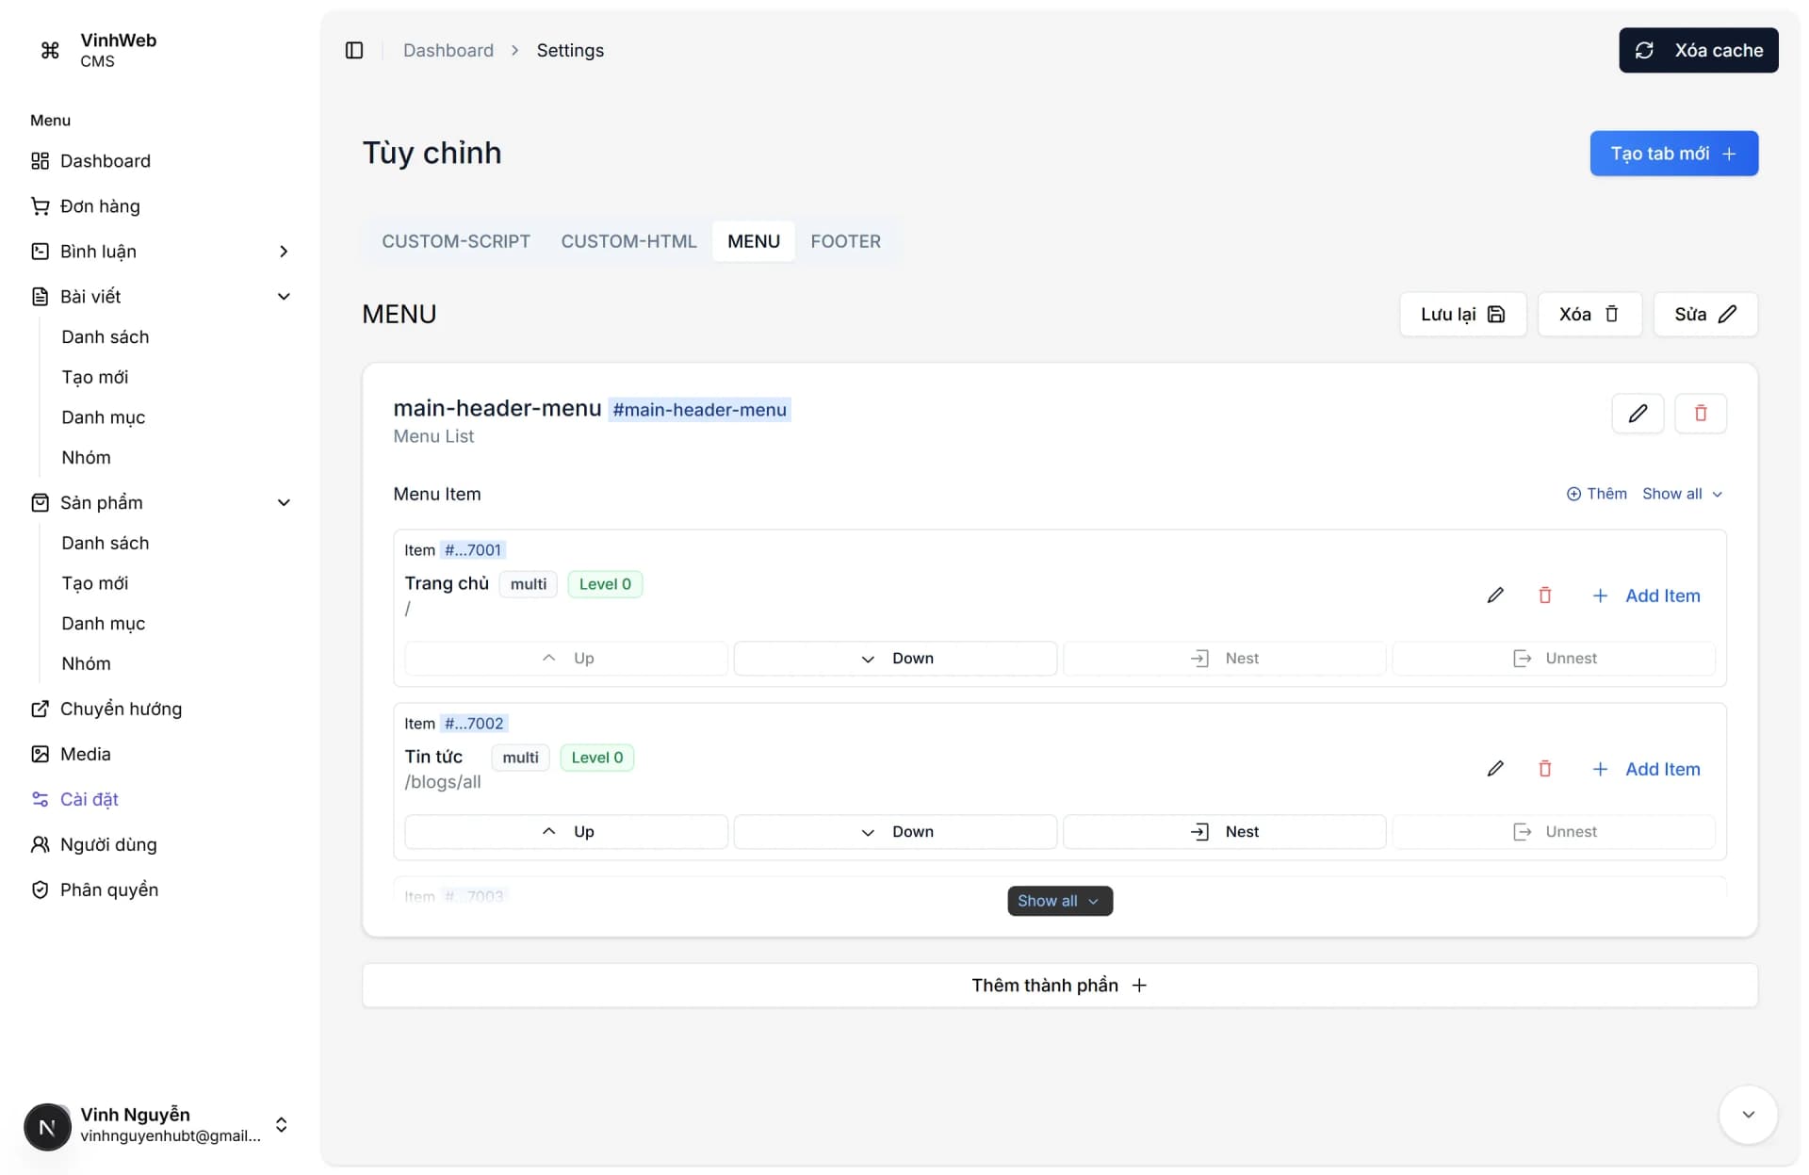Open Phân quyền permissions page from sidebar

pos(108,889)
